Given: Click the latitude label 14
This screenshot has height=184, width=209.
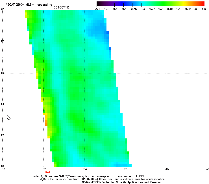Looking at the screenshot, I should click(2, 104).
